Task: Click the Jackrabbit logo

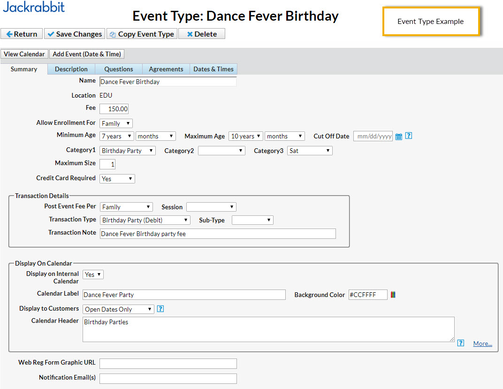Action: tap(34, 7)
